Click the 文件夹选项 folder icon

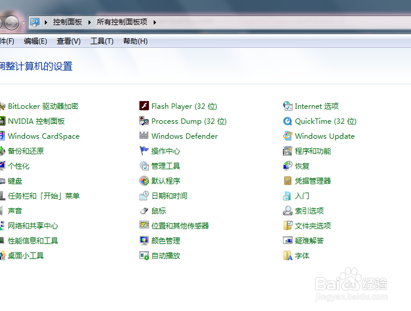288,225
